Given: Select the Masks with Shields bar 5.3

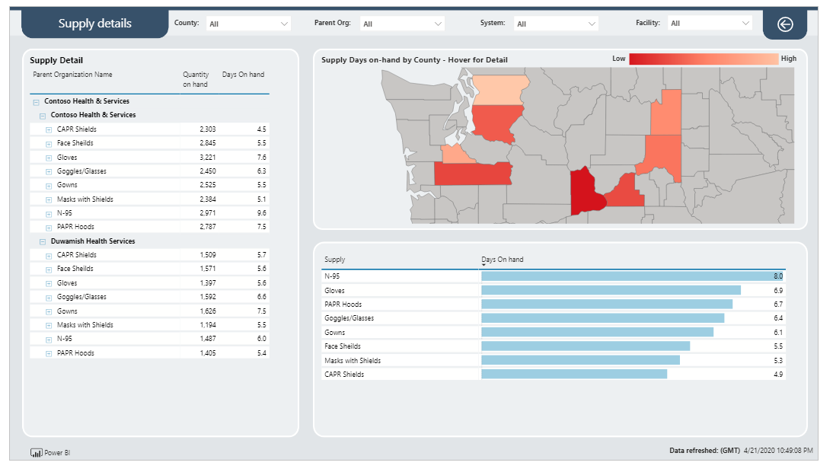Looking at the screenshot, I should pos(580,361).
